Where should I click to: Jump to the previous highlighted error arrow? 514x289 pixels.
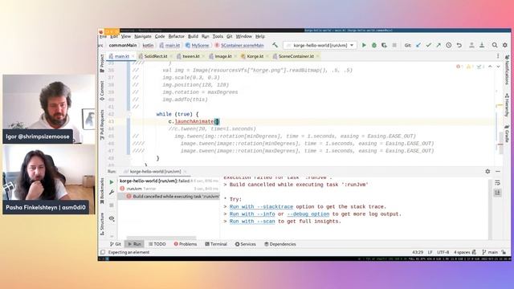click(x=490, y=67)
